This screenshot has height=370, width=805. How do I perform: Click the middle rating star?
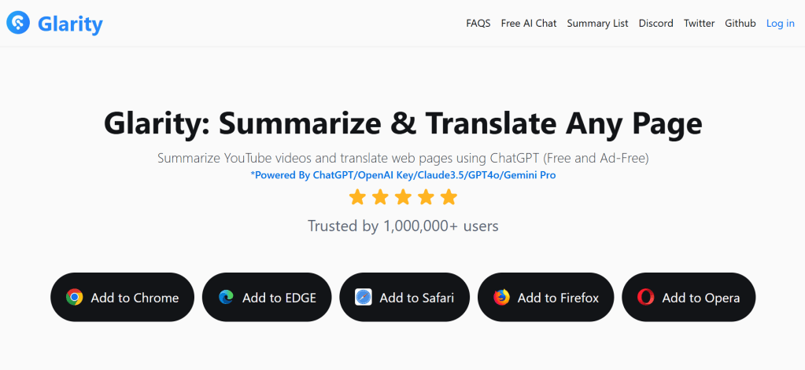[x=403, y=196]
